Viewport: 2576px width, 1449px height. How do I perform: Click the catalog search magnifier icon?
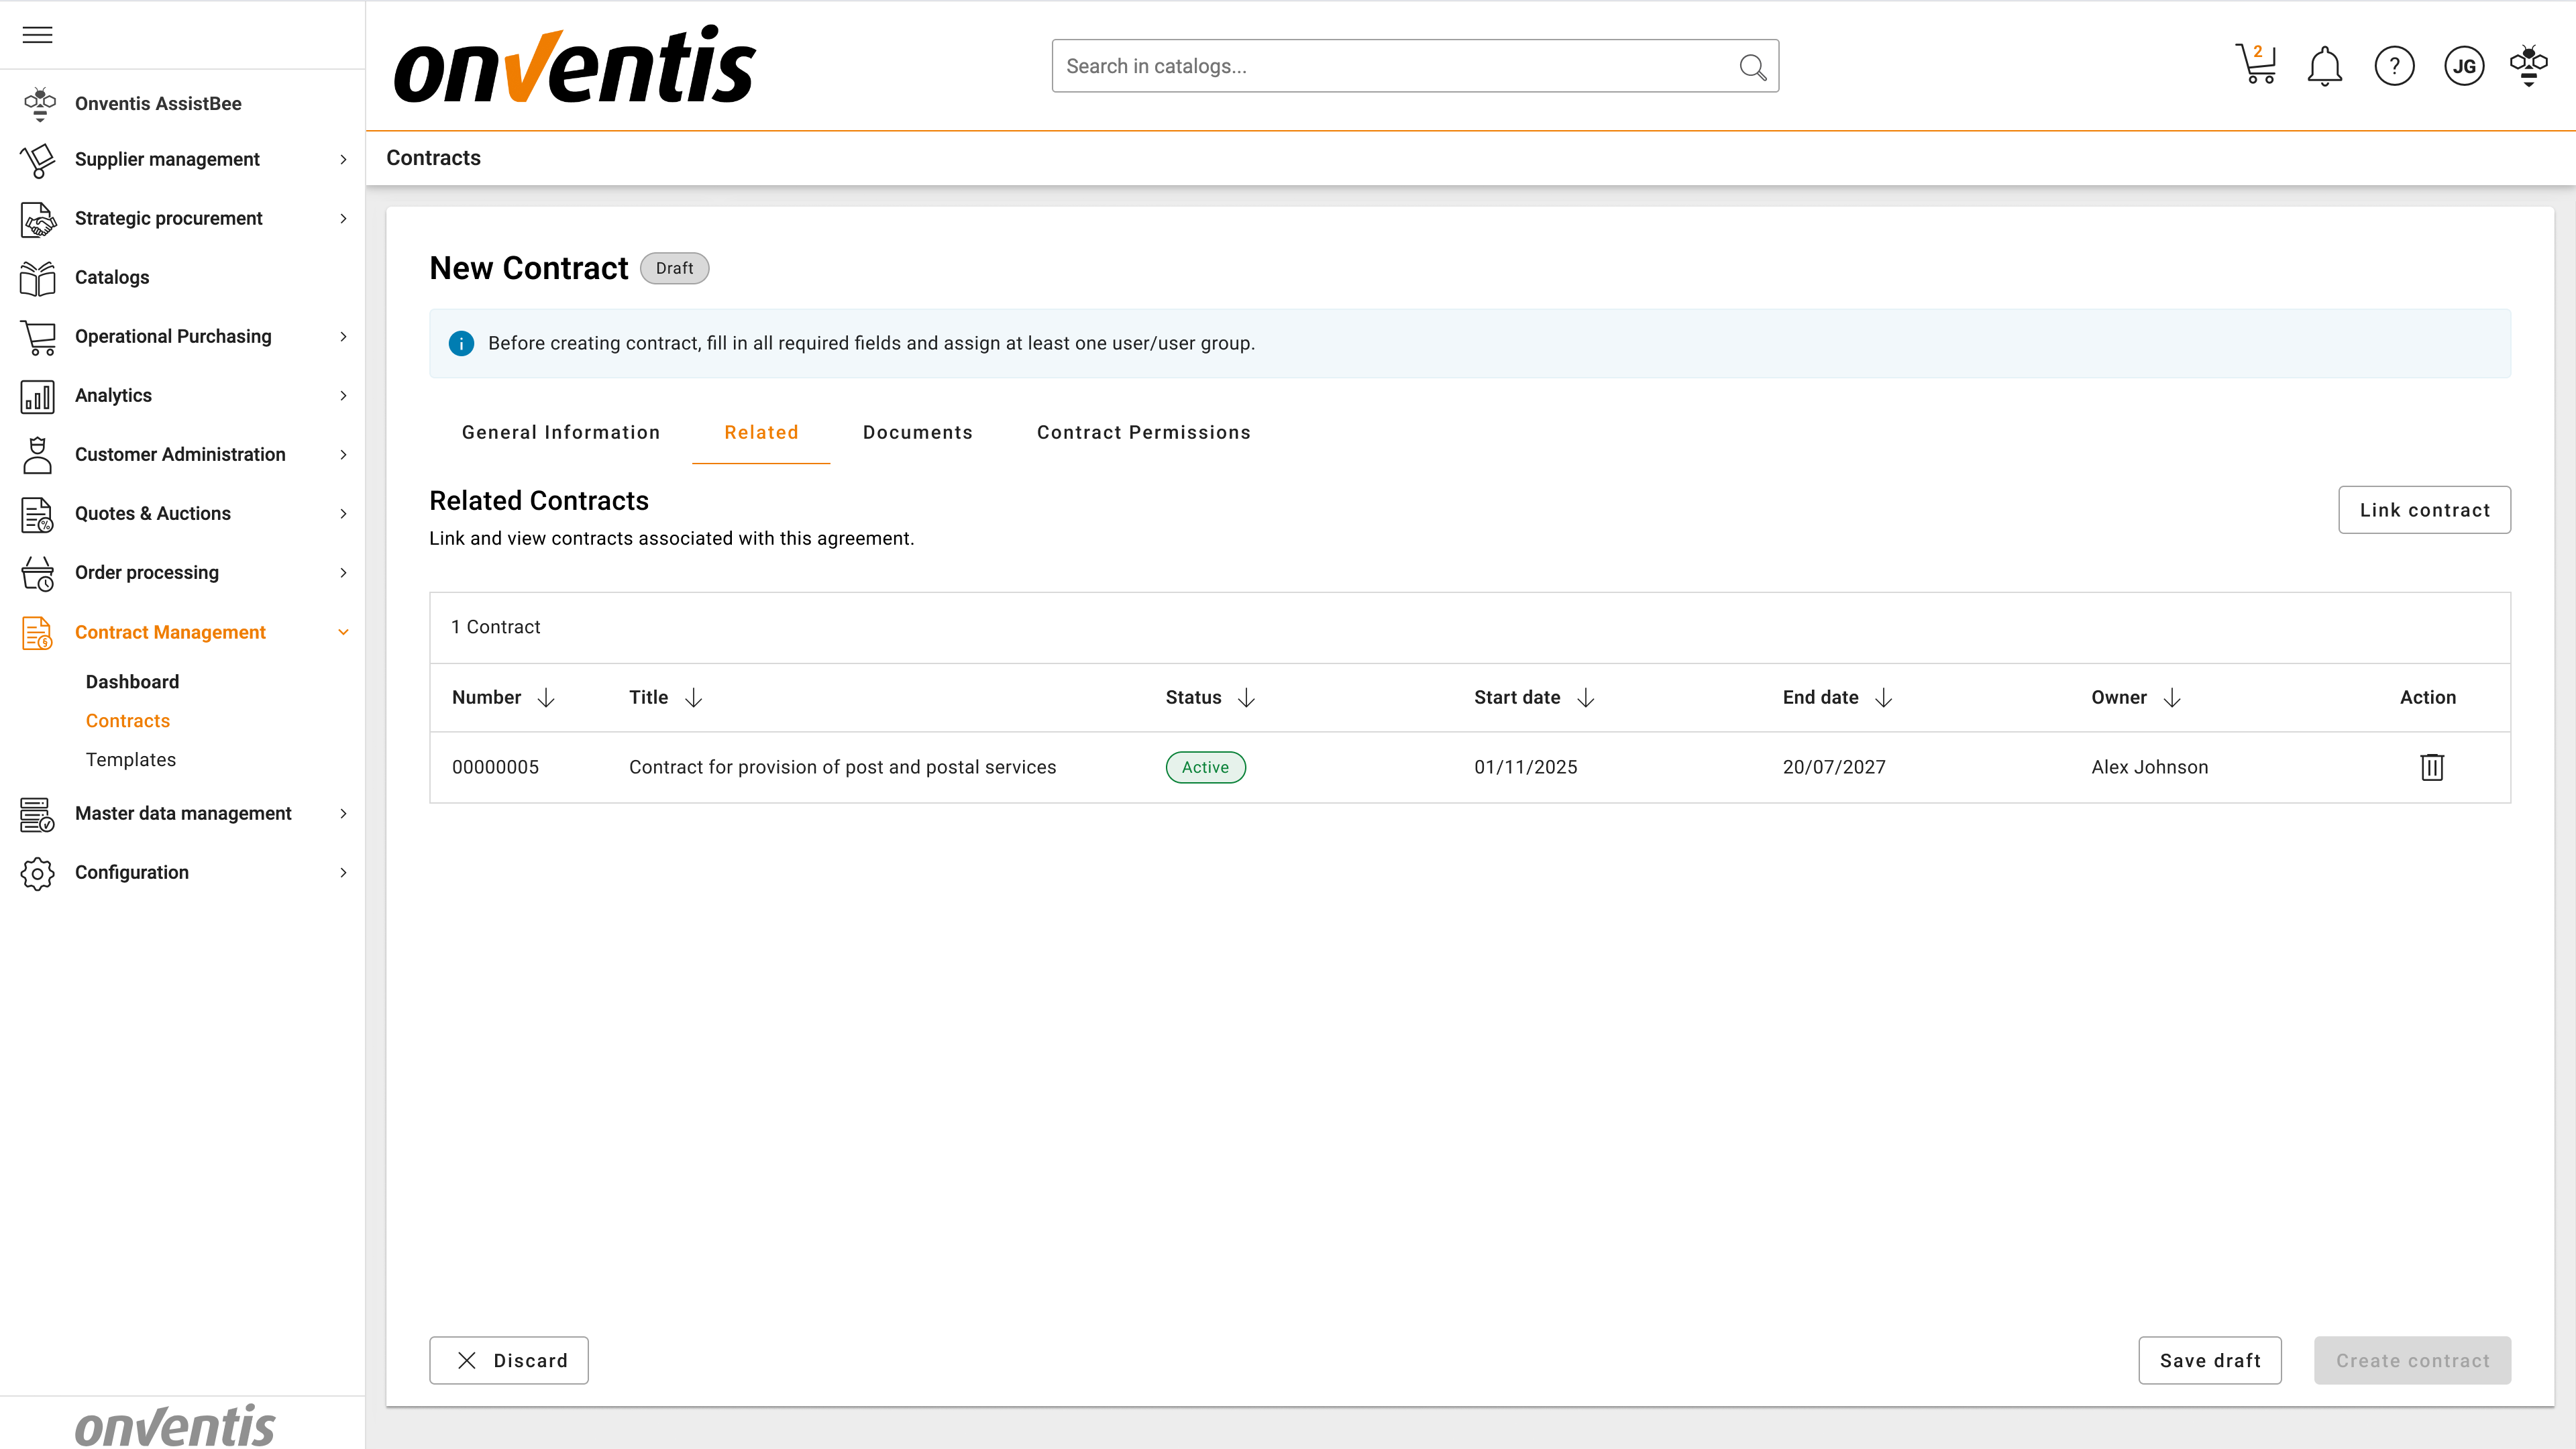pos(1752,66)
